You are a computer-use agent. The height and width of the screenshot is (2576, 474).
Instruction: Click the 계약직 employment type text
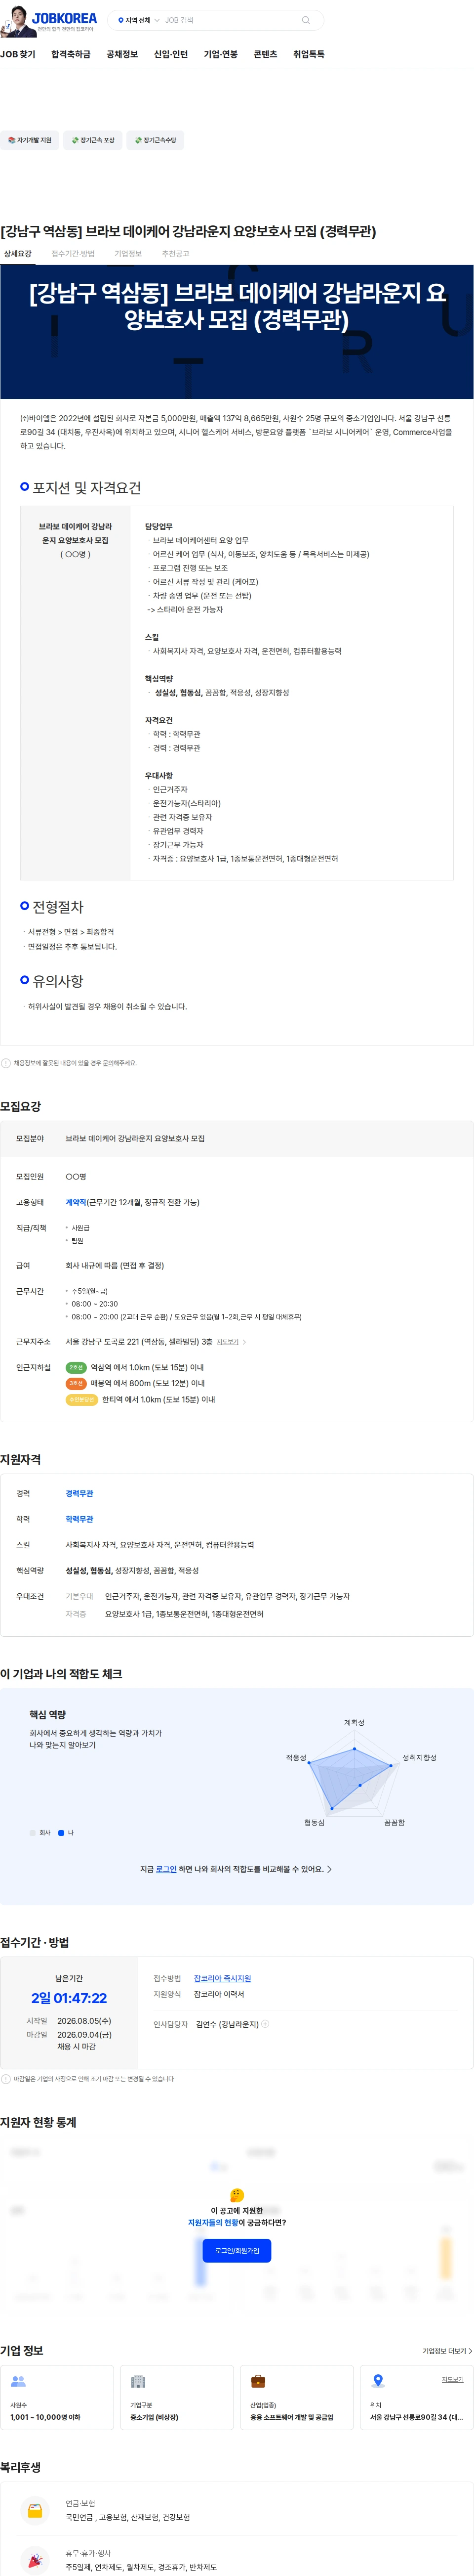76,1202
